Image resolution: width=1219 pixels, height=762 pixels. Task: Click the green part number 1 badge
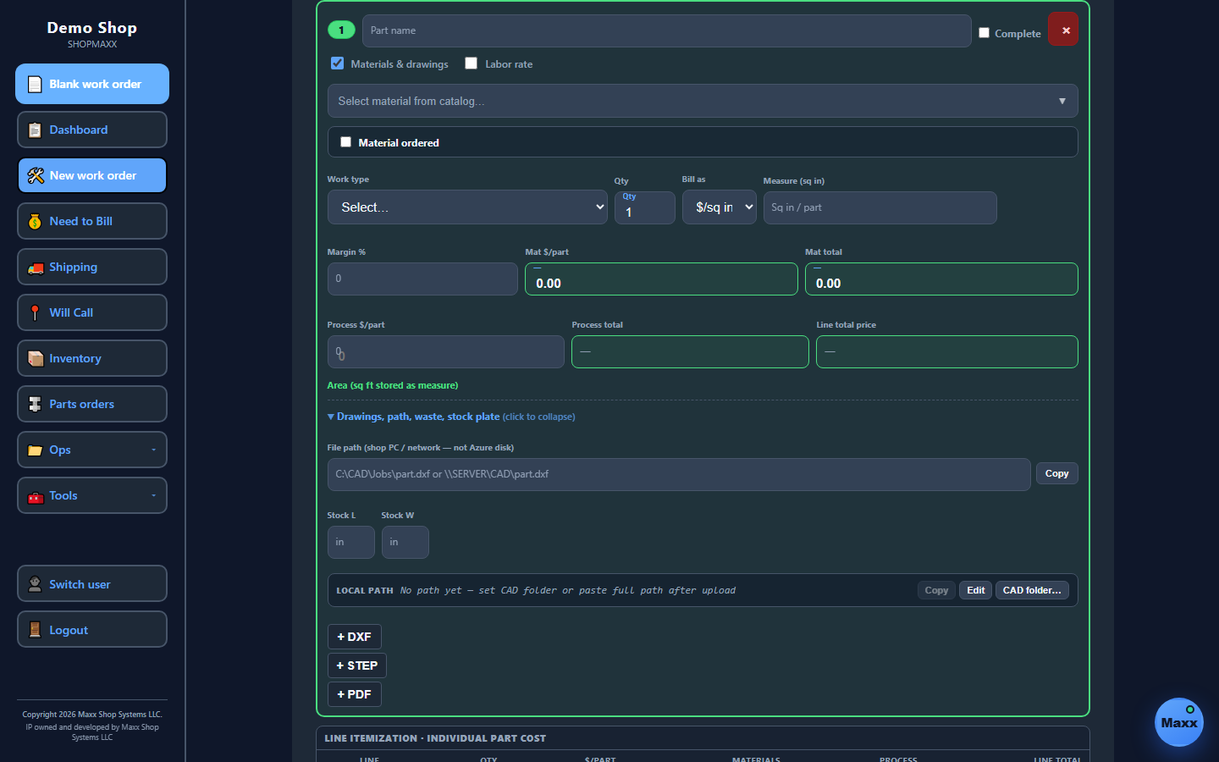[341, 30]
